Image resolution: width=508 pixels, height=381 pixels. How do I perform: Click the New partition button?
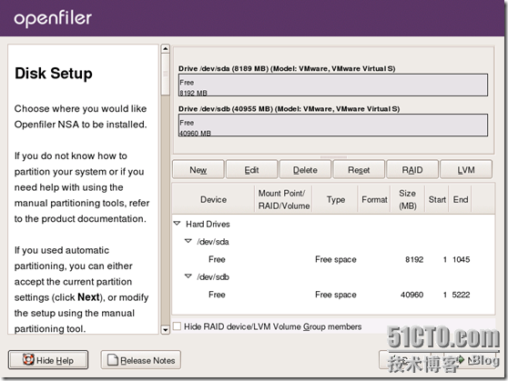[198, 170]
